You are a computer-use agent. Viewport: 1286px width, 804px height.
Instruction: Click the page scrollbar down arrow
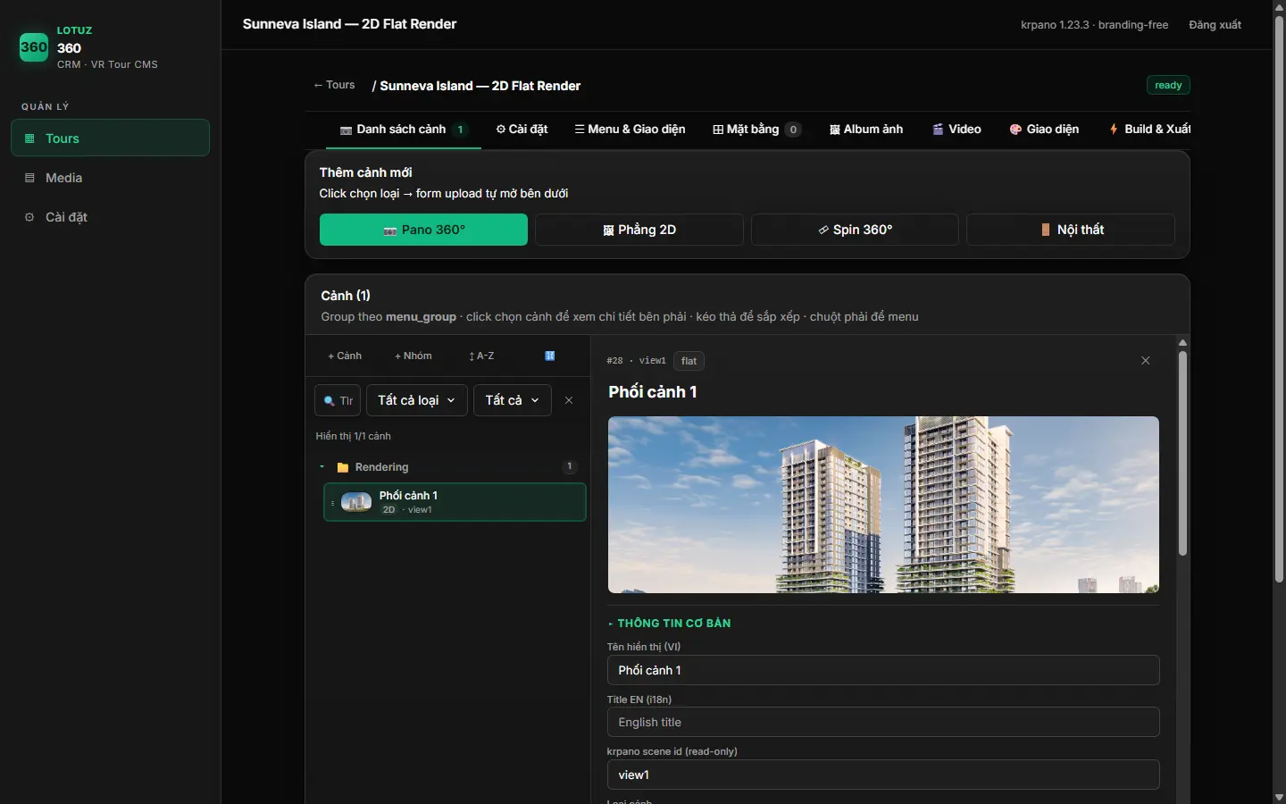pyautogui.click(x=1279, y=797)
